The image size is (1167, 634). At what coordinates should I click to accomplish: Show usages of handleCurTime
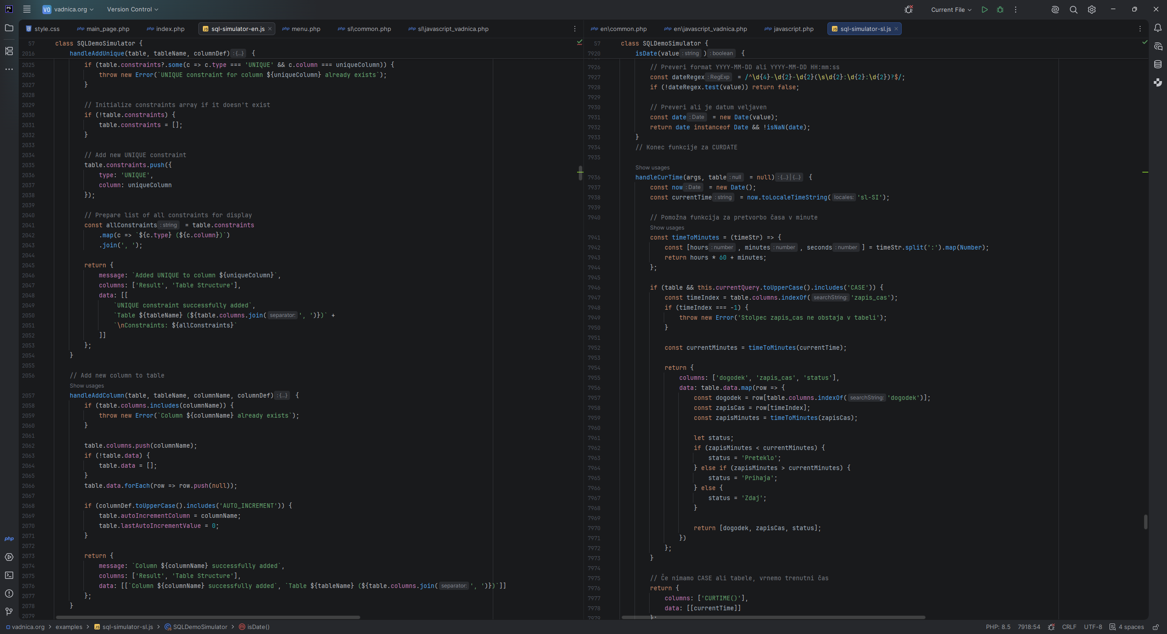pyautogui.click(x=652, y=168)
